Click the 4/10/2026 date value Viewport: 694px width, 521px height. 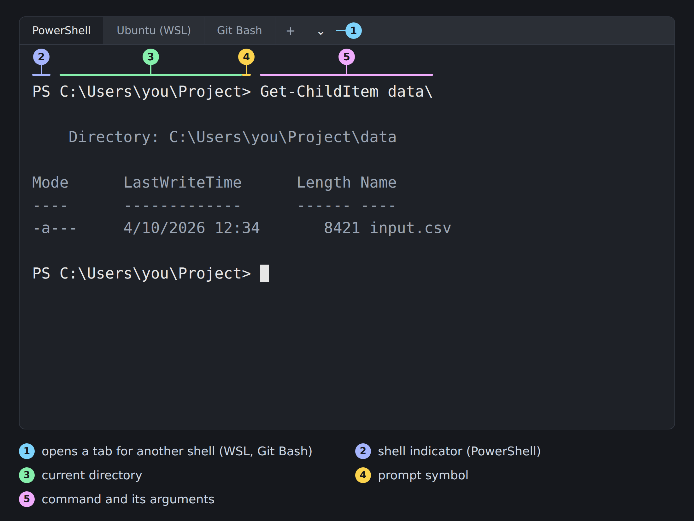164,228
